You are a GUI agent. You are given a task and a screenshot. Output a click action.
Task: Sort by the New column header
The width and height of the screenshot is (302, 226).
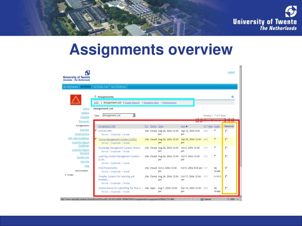211,126
